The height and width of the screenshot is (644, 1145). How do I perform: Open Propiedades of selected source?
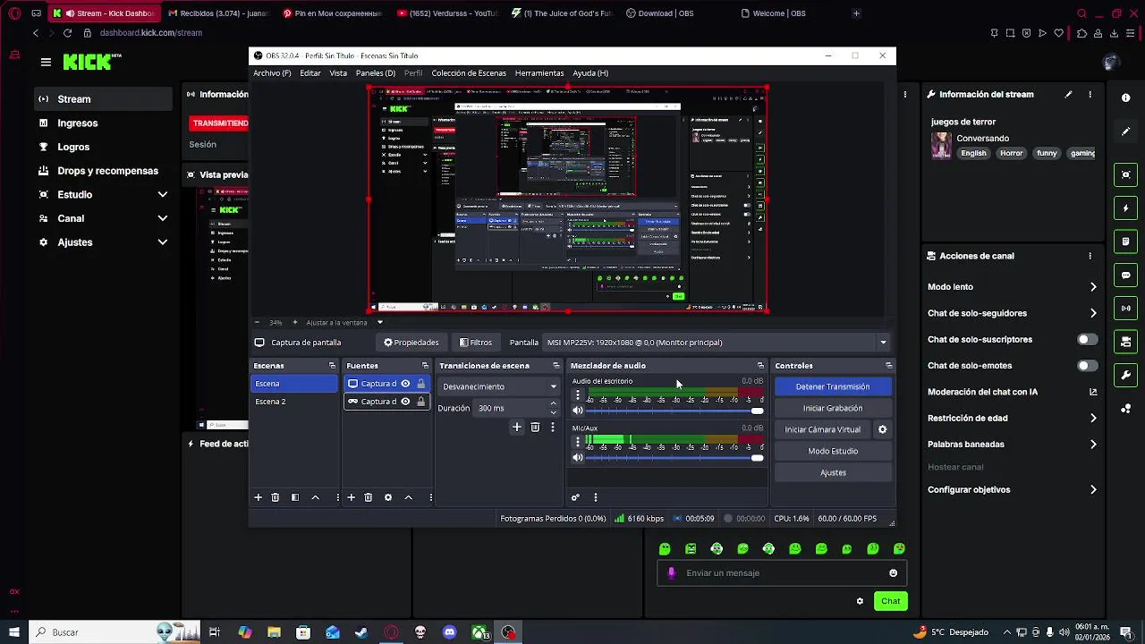click(411, 343)
